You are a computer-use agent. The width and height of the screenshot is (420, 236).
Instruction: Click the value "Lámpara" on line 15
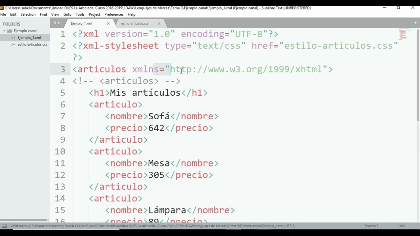pyautogui.click(x=167, y=210)
